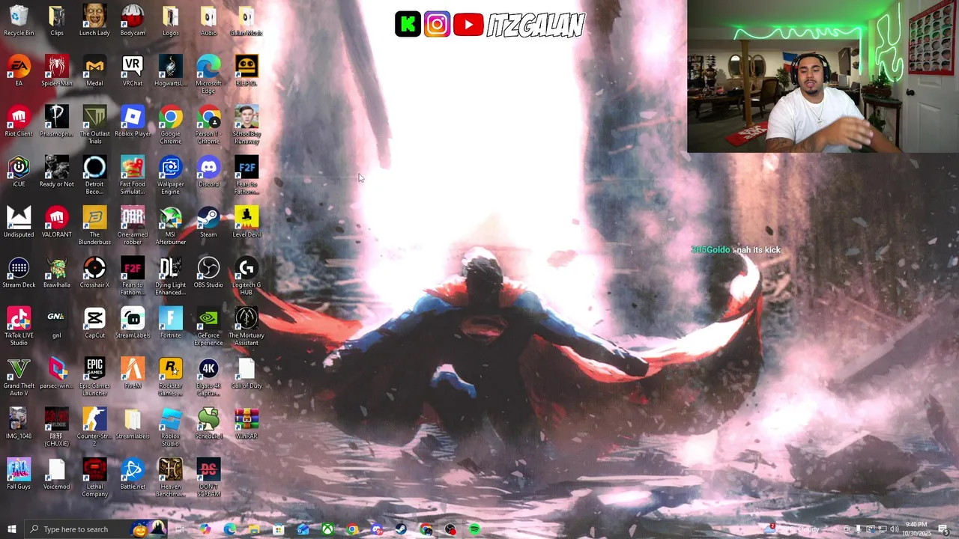The height and width of the screenshot is (539, 959).
Task: Open the Logos folder
Action: tap(171, 21)
